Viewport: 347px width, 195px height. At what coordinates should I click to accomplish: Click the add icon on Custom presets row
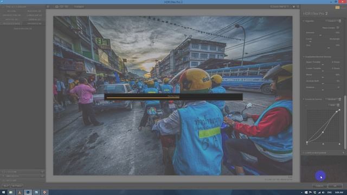coord(42,172)
